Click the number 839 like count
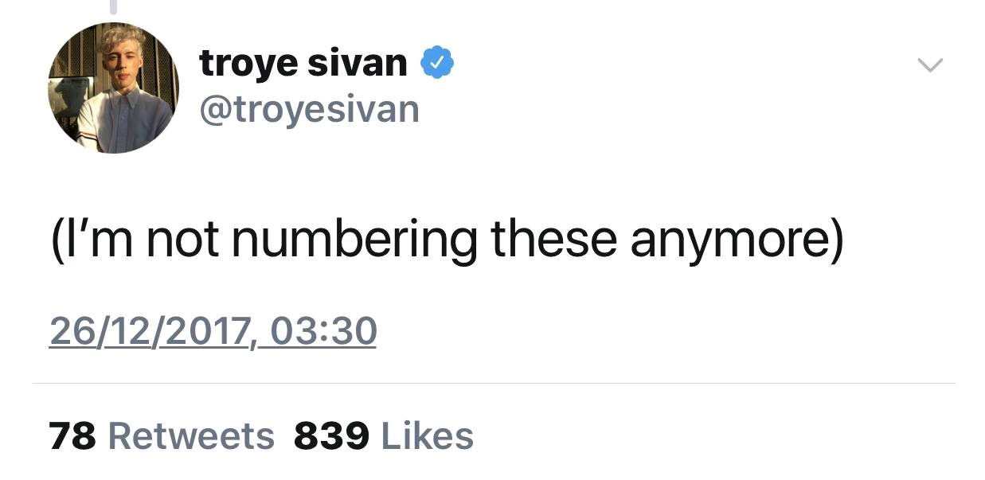Image resolution: width=985 pixels, height=480 pixels. click(332, 436)
